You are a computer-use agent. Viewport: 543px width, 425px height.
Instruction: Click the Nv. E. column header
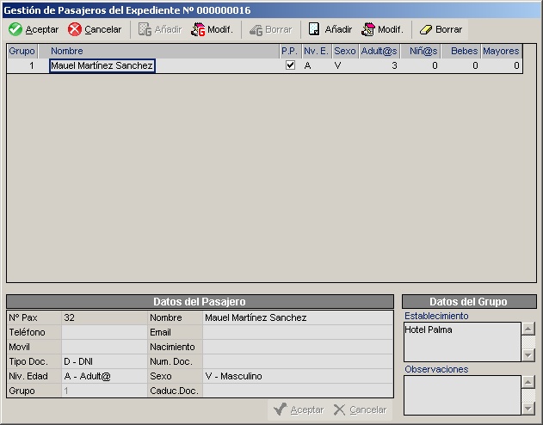316,52
